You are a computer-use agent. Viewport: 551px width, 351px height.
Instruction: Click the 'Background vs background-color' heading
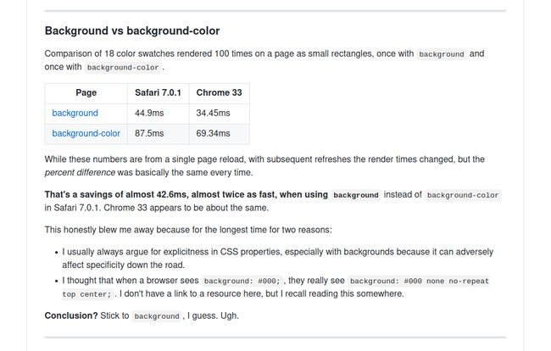131,31
